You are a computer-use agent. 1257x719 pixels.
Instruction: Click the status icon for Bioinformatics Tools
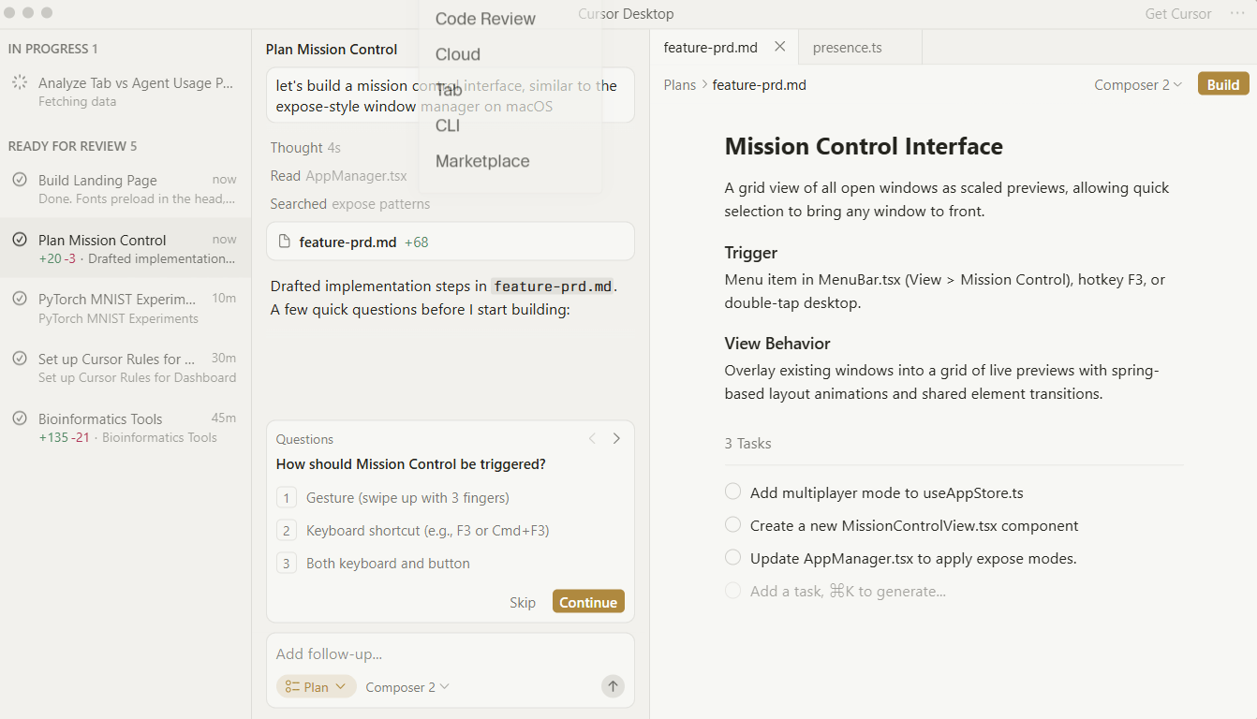click(x=20, y=418)
